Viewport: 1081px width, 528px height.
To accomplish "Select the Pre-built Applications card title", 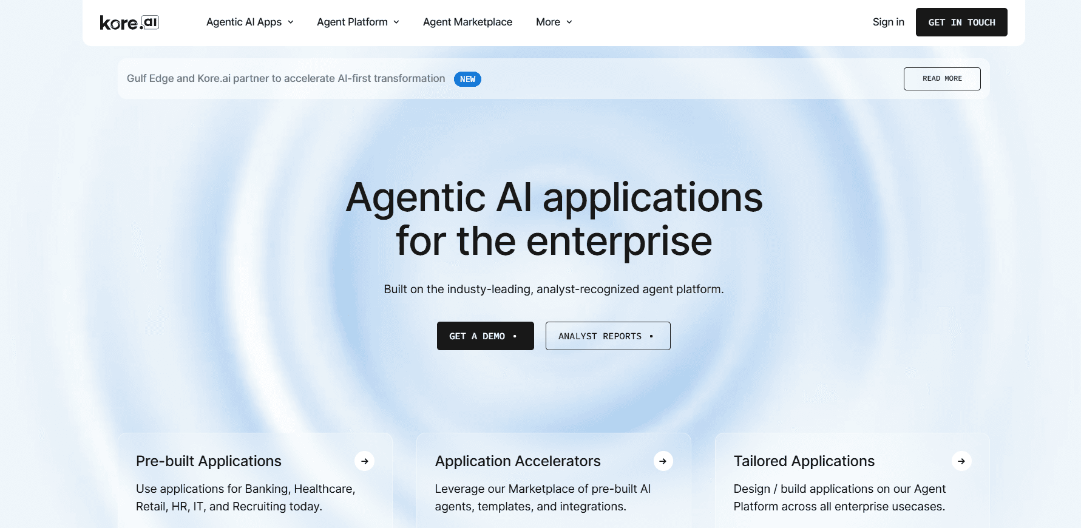I will point(209,461).
